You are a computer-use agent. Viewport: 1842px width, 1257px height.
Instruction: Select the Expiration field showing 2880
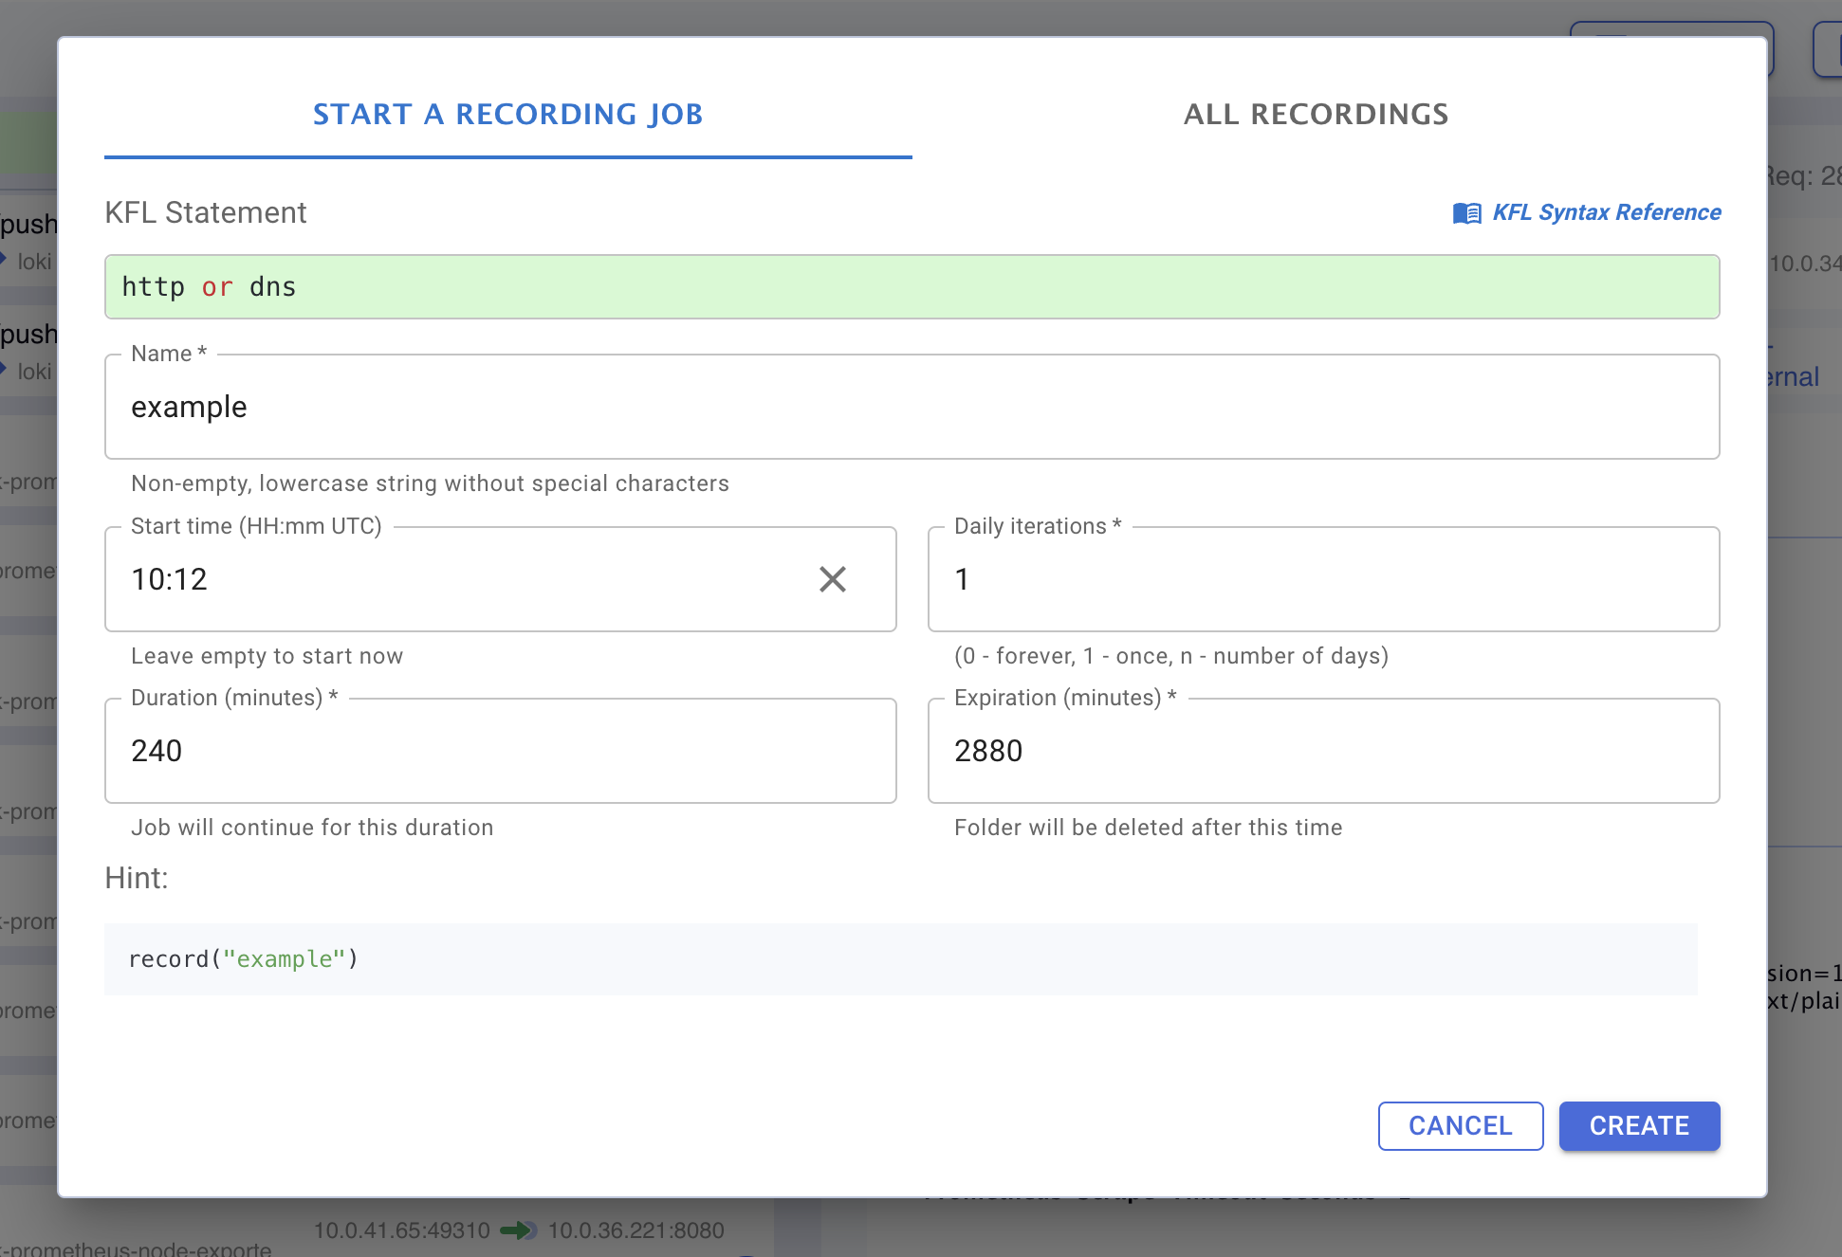1323,751
